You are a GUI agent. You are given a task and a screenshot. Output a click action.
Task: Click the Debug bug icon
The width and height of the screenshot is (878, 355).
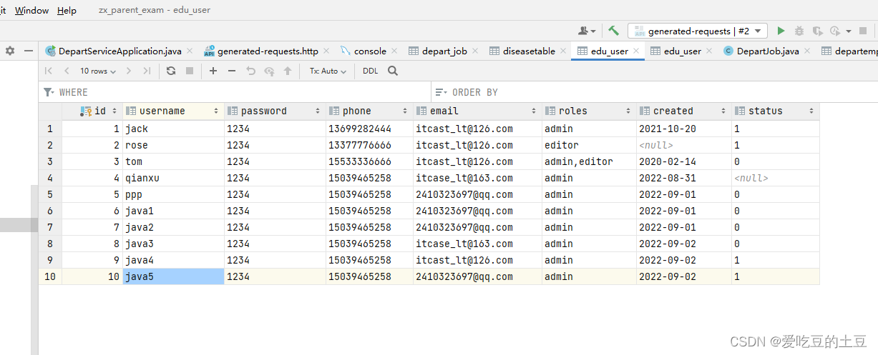[799, 31]
